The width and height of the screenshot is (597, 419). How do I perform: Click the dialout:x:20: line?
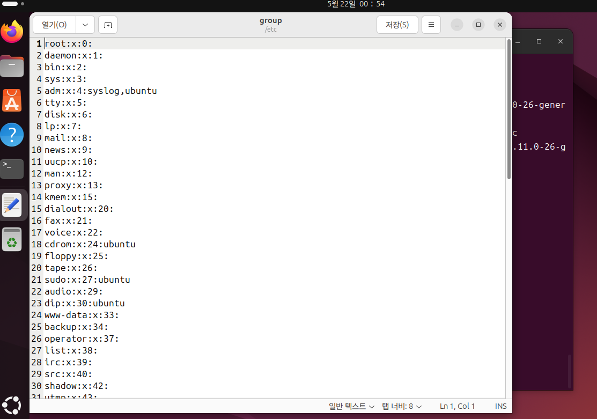[79, 209]
